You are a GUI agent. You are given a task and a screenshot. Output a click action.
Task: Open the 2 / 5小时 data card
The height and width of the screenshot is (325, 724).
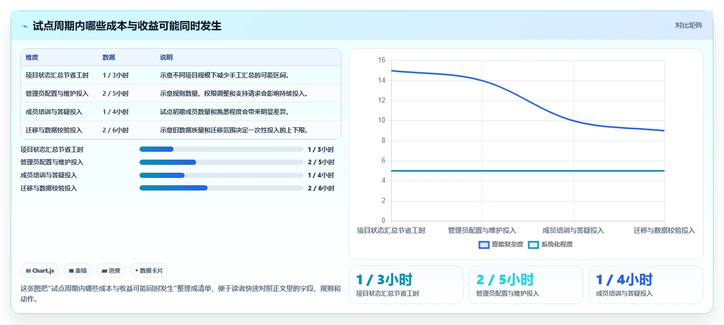(x=526, y=285)
